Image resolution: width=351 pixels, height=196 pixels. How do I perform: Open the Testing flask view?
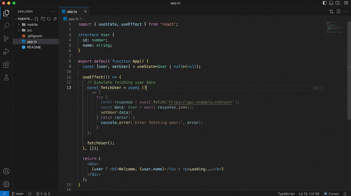[6, 78]
